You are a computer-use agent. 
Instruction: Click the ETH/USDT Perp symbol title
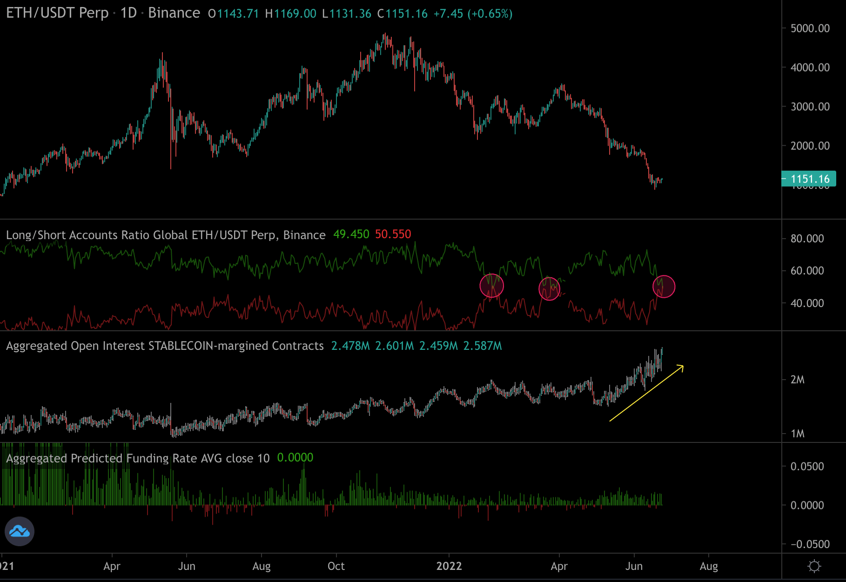click(x=57, y=13)
